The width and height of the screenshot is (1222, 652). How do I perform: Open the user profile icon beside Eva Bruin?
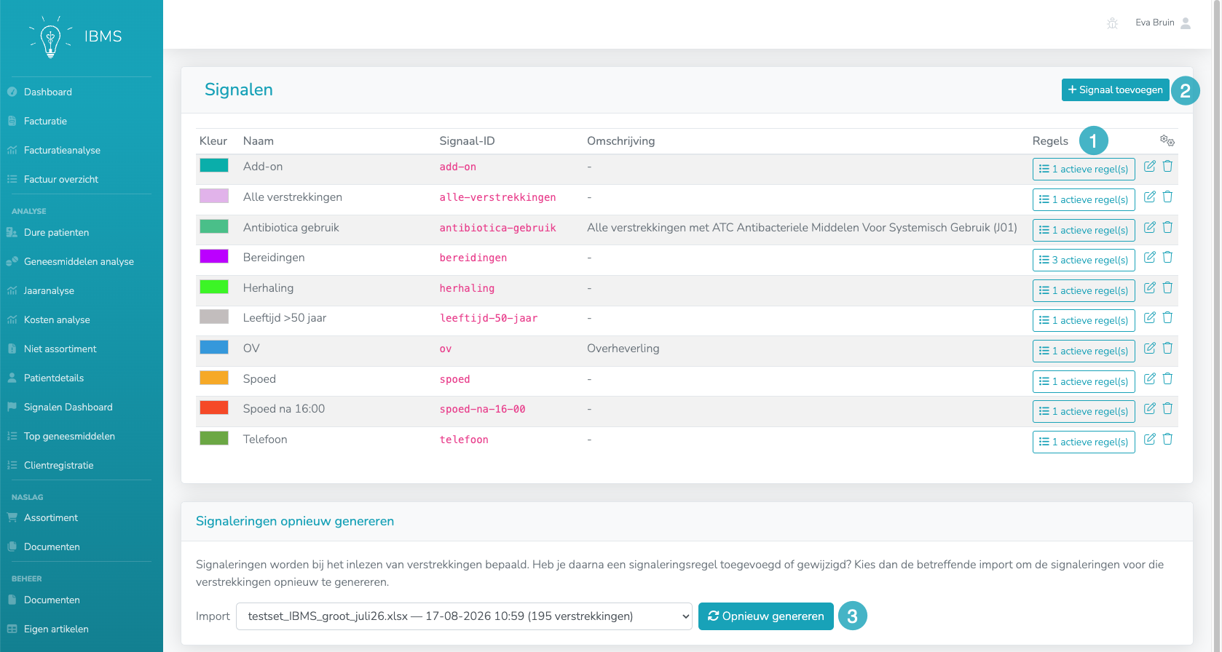tap(1186, 23)
